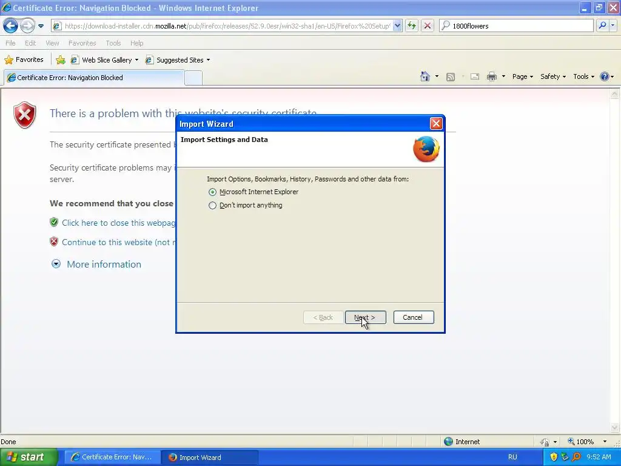The height and width of the screenshot is (466, 621).
Task: Expand the address bar history dropdown
Action: click(397, 26)
